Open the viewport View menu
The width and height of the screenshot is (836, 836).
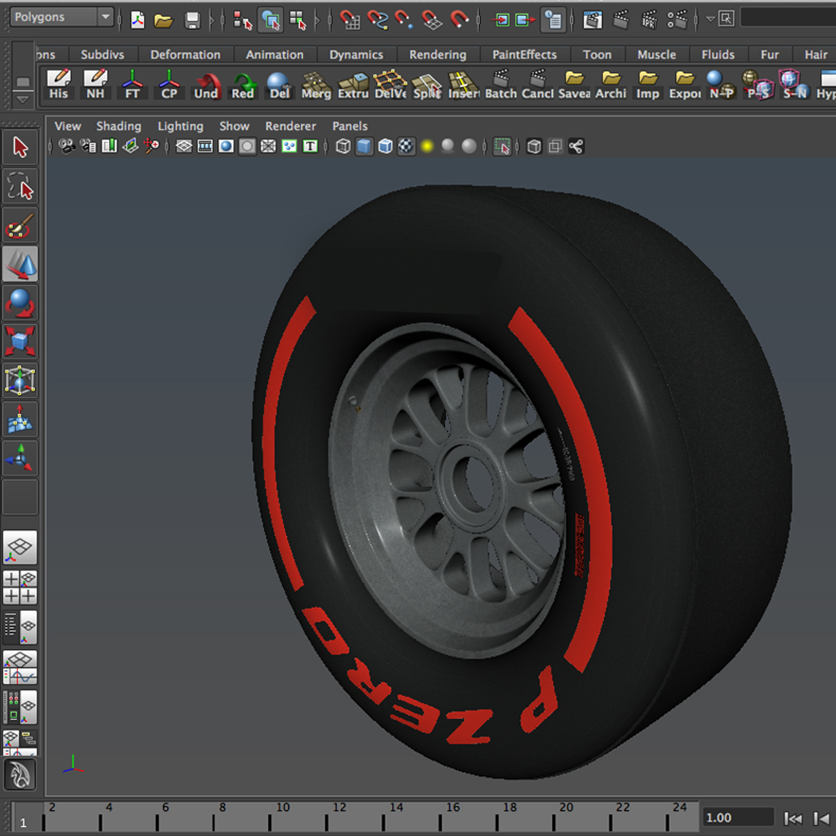click(x=68, y=126)
